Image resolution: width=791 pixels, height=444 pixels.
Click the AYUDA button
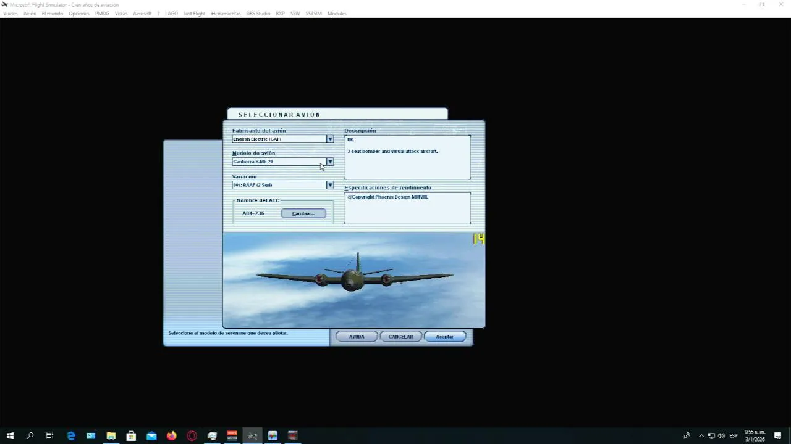(357, 337)
